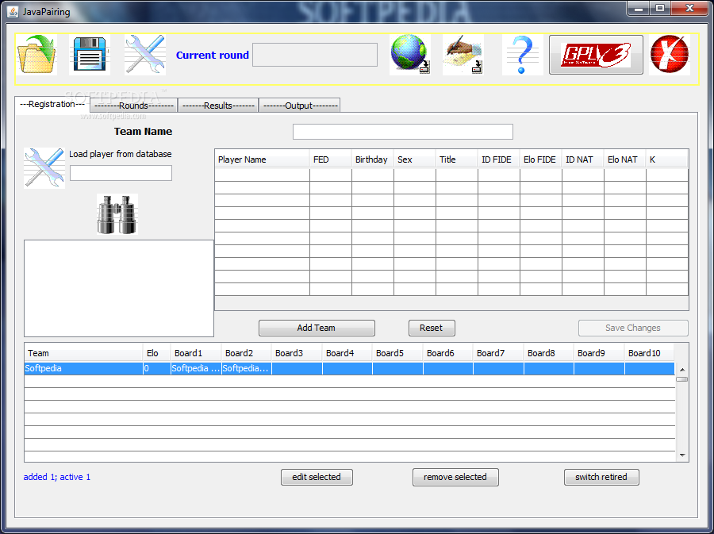Click the Board1 column header

[x=196, y=353]
